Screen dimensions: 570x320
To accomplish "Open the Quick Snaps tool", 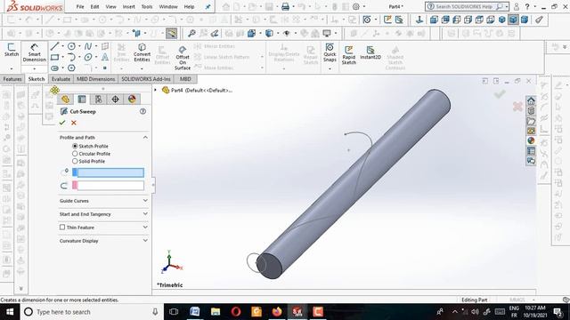I will pos(330,52).
